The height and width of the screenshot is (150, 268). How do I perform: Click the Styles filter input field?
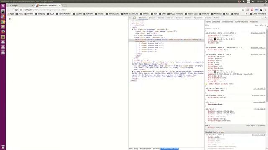(229, 25)
